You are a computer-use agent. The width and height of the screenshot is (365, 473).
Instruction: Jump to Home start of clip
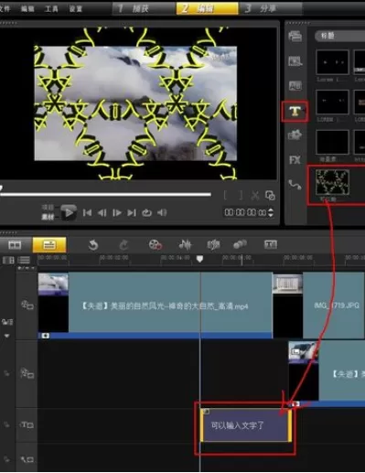[87, 212]
